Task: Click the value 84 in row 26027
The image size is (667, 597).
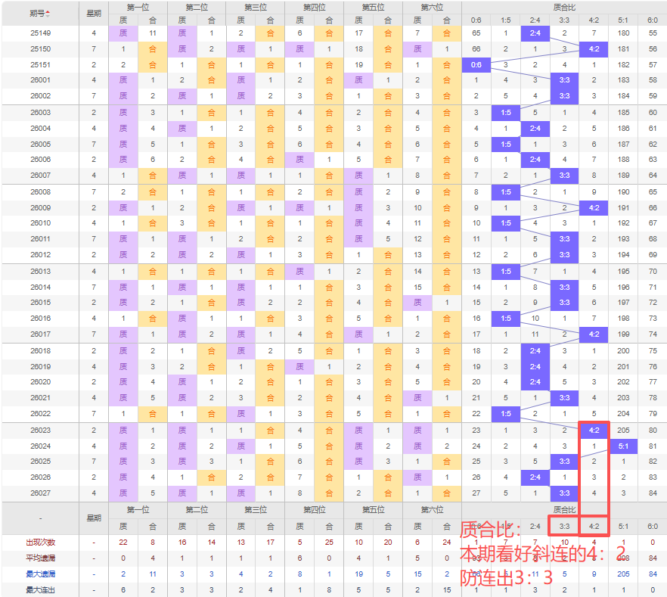Action: [x=653, y=493]
